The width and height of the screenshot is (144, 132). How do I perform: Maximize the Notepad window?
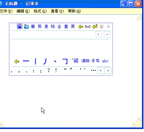(x=131, y=4)
